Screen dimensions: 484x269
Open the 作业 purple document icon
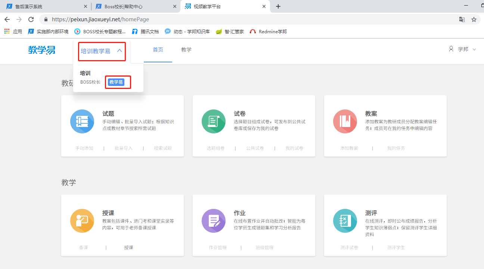click(x=214, y=221)
